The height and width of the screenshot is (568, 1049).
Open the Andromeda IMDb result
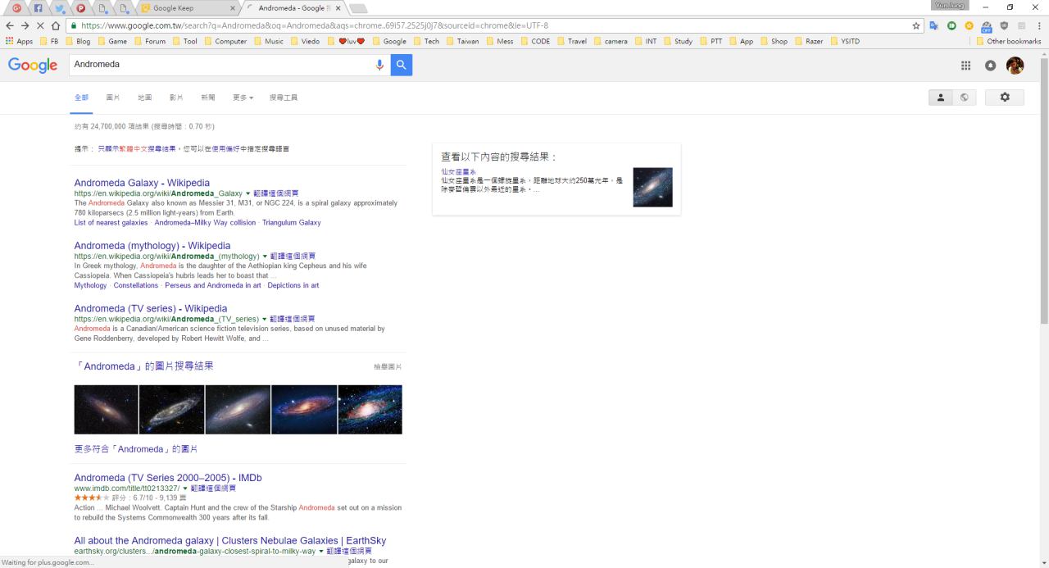pyautogui.click(x=168, y=478)
